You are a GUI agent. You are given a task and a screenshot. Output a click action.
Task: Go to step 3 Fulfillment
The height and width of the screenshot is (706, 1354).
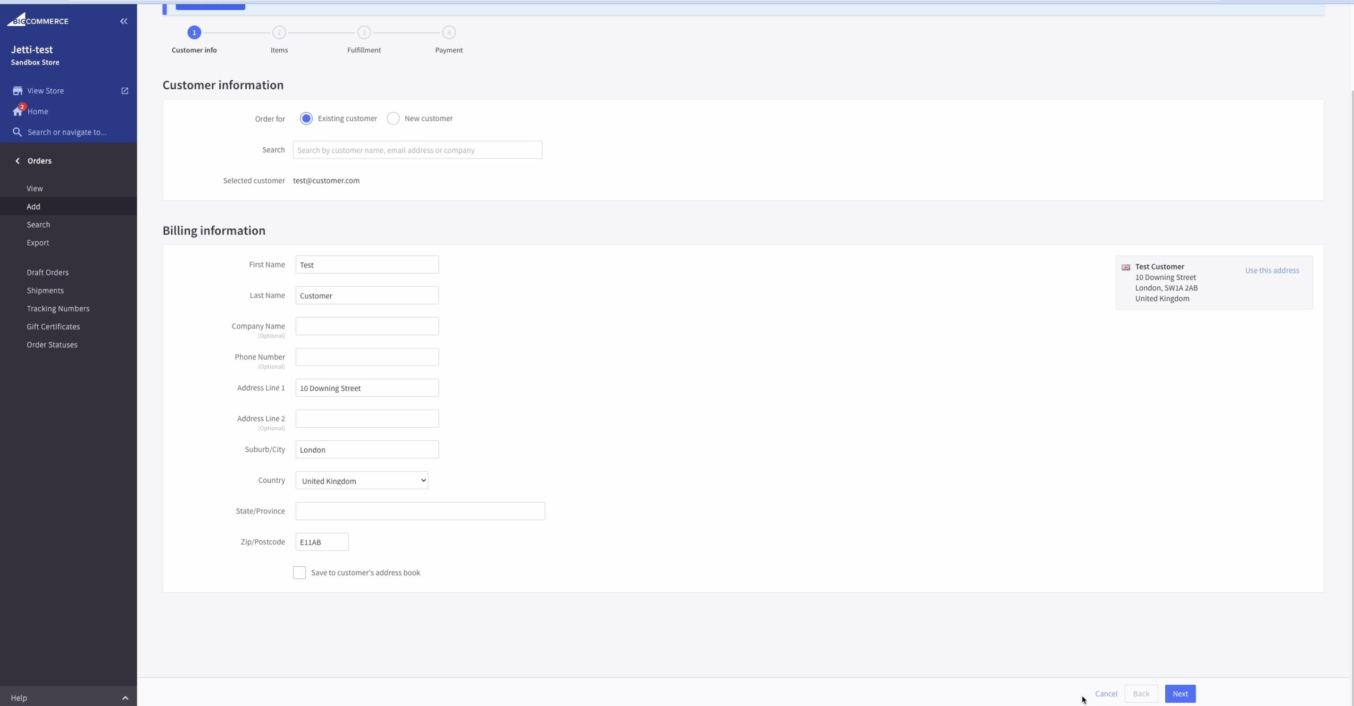coord(364,33)
